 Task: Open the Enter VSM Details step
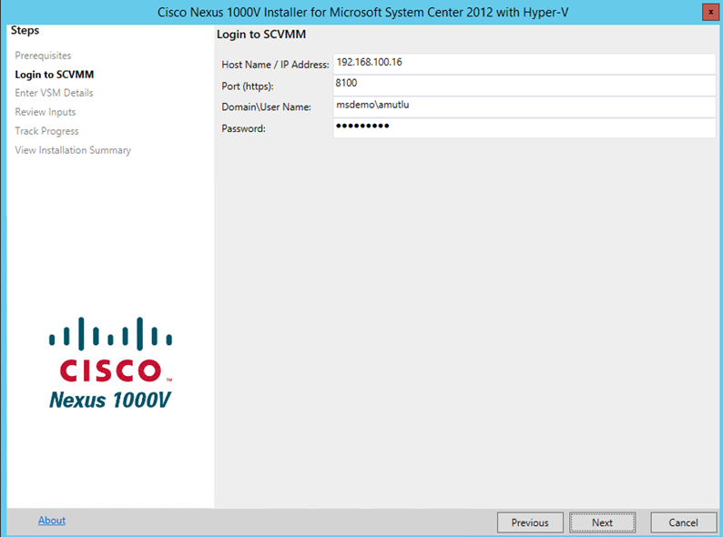point(54,93)
